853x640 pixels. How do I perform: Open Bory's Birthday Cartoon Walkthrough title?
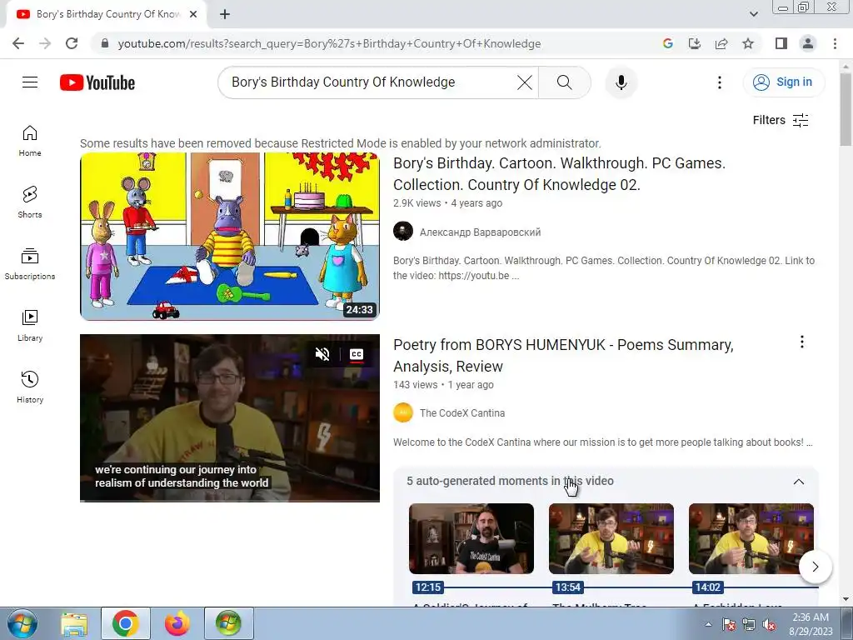pos(559,174)
